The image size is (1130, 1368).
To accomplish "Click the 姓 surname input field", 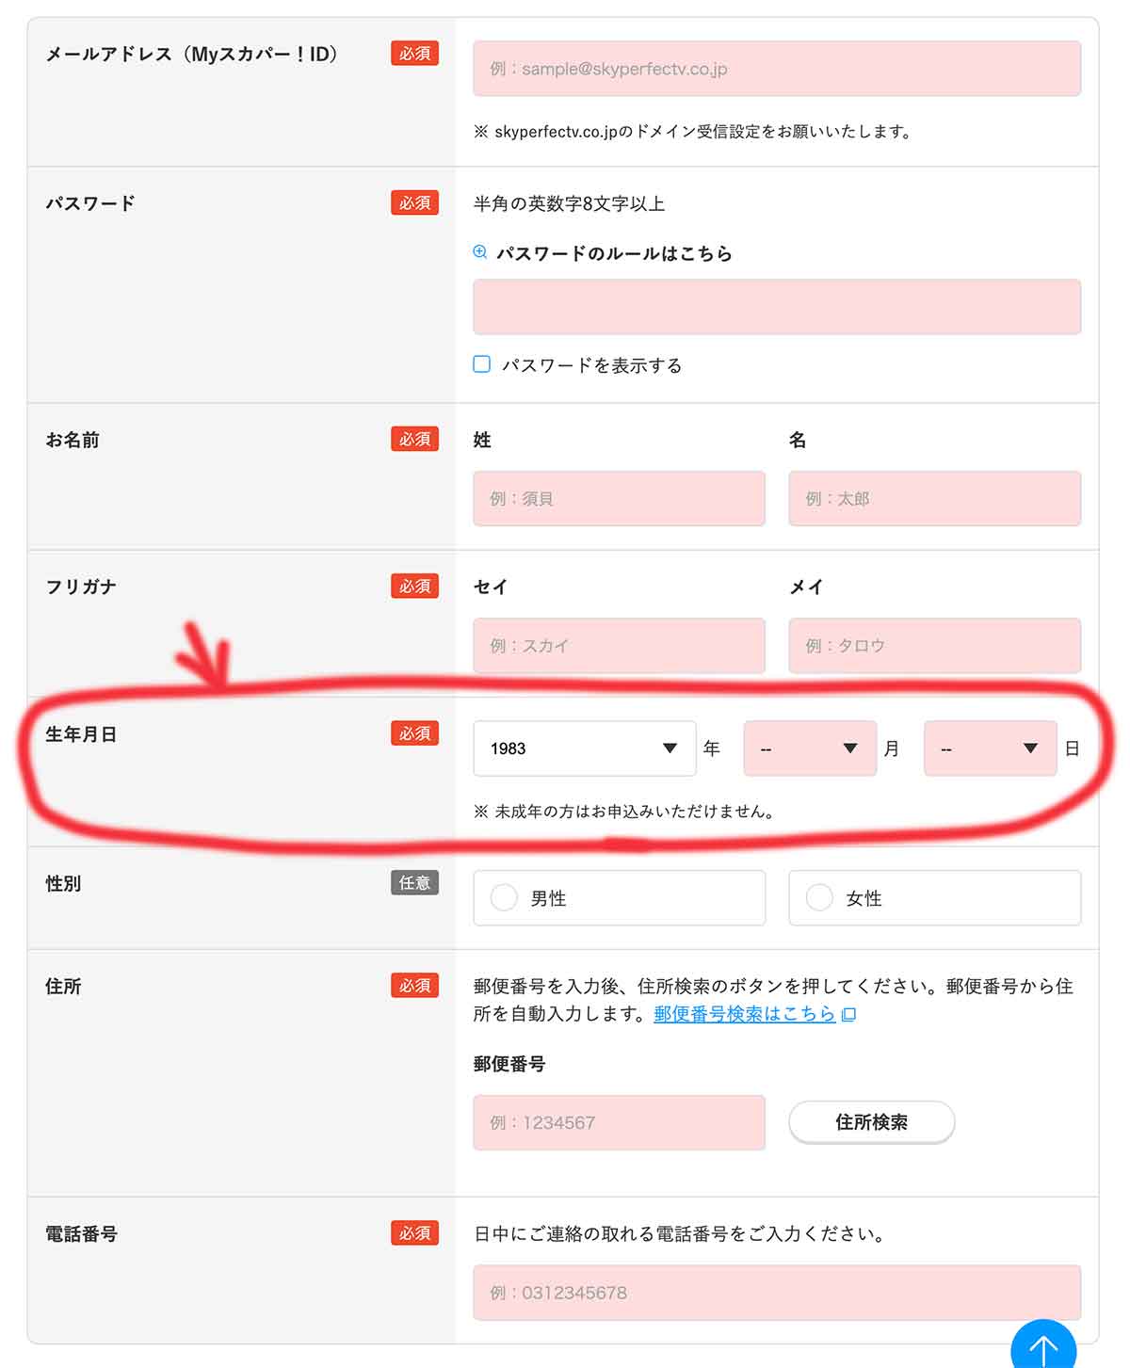I will click(x=619, y=499).
